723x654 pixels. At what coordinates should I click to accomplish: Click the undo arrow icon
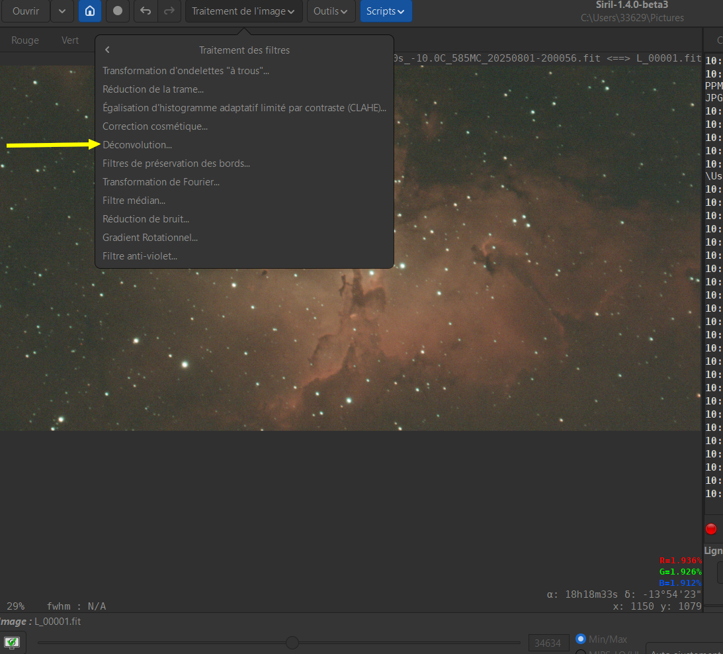tap(146, 11)
